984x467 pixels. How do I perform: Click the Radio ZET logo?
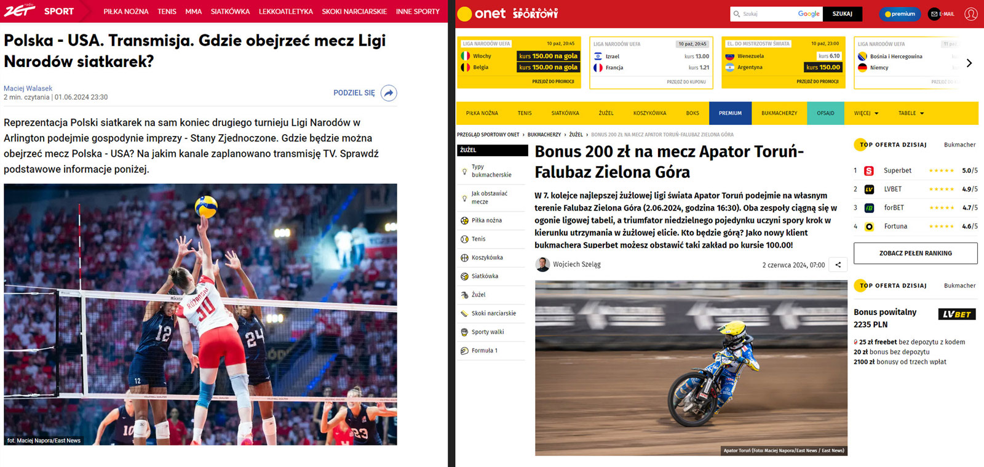20,10
